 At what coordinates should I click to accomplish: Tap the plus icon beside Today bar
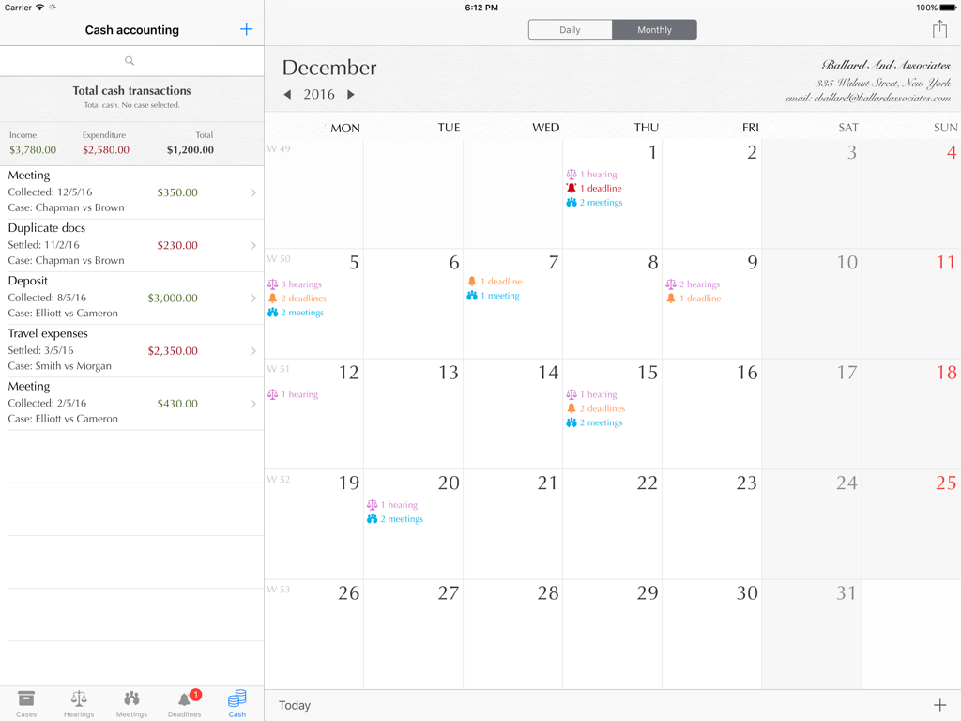click(939, 705)
